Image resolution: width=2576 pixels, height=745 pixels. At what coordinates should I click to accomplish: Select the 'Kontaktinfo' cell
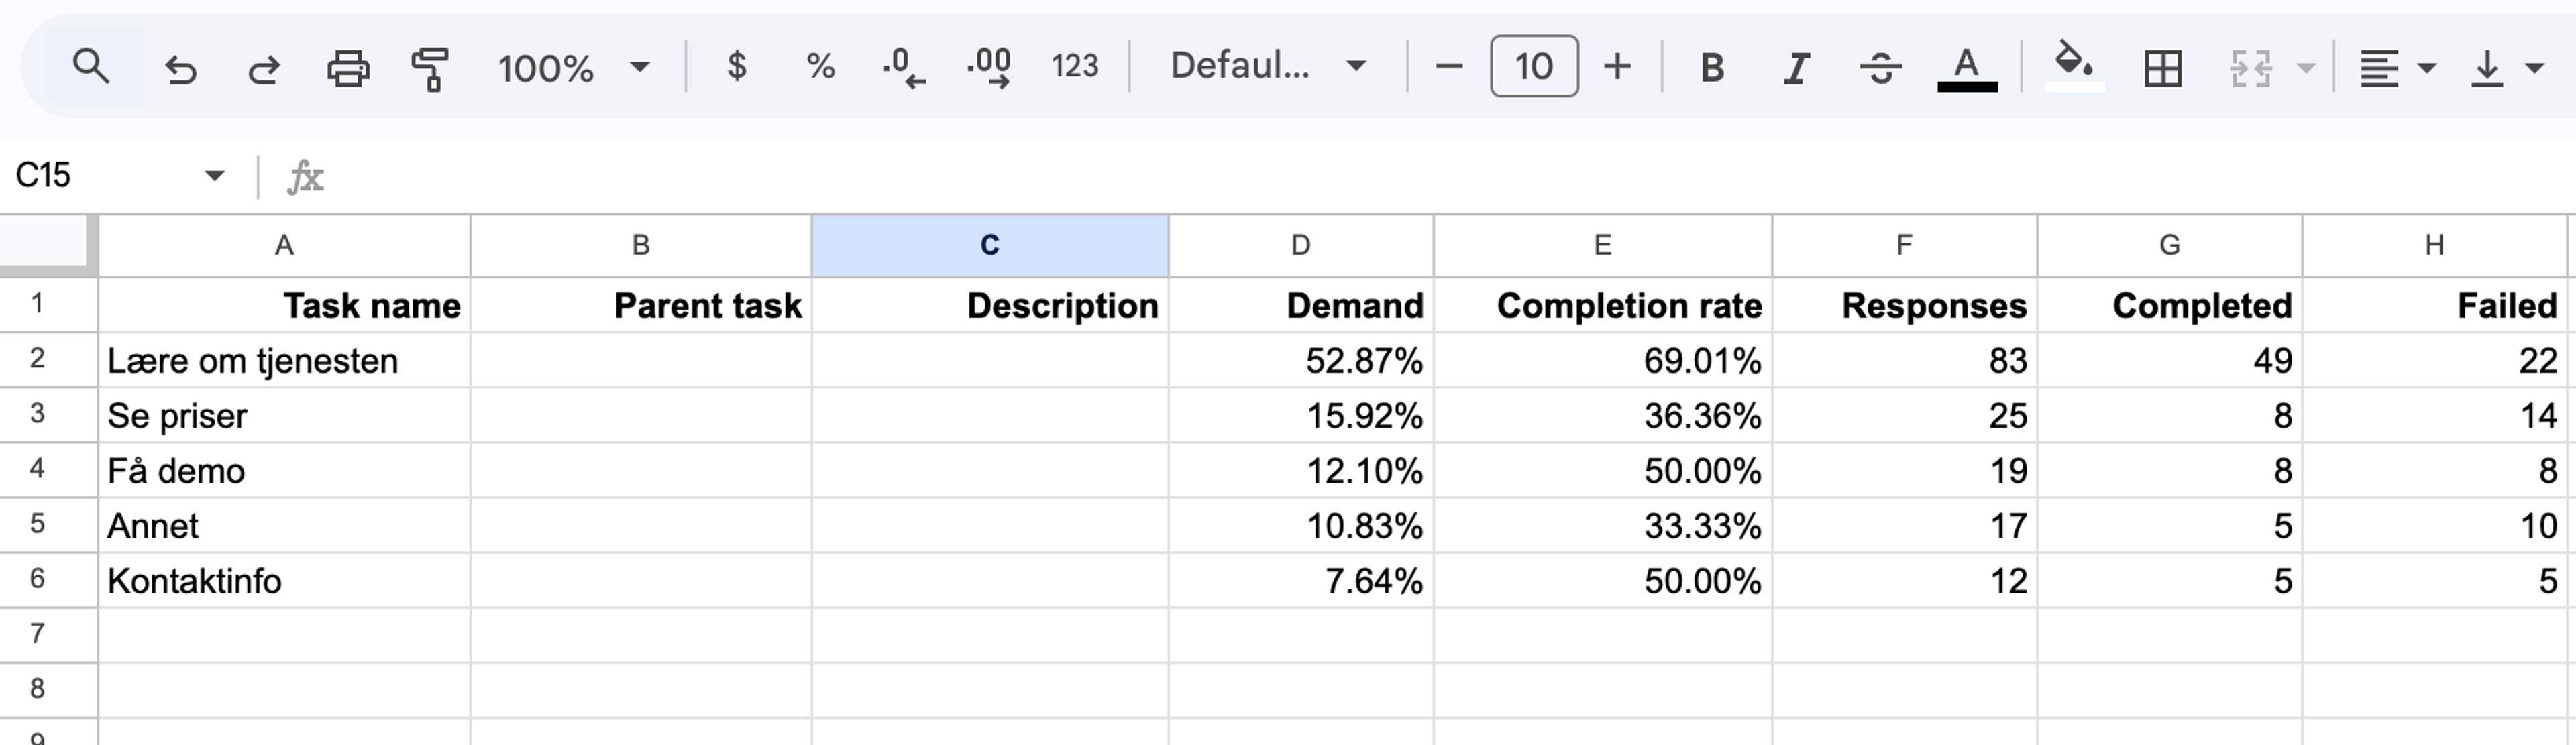(284, 580)
